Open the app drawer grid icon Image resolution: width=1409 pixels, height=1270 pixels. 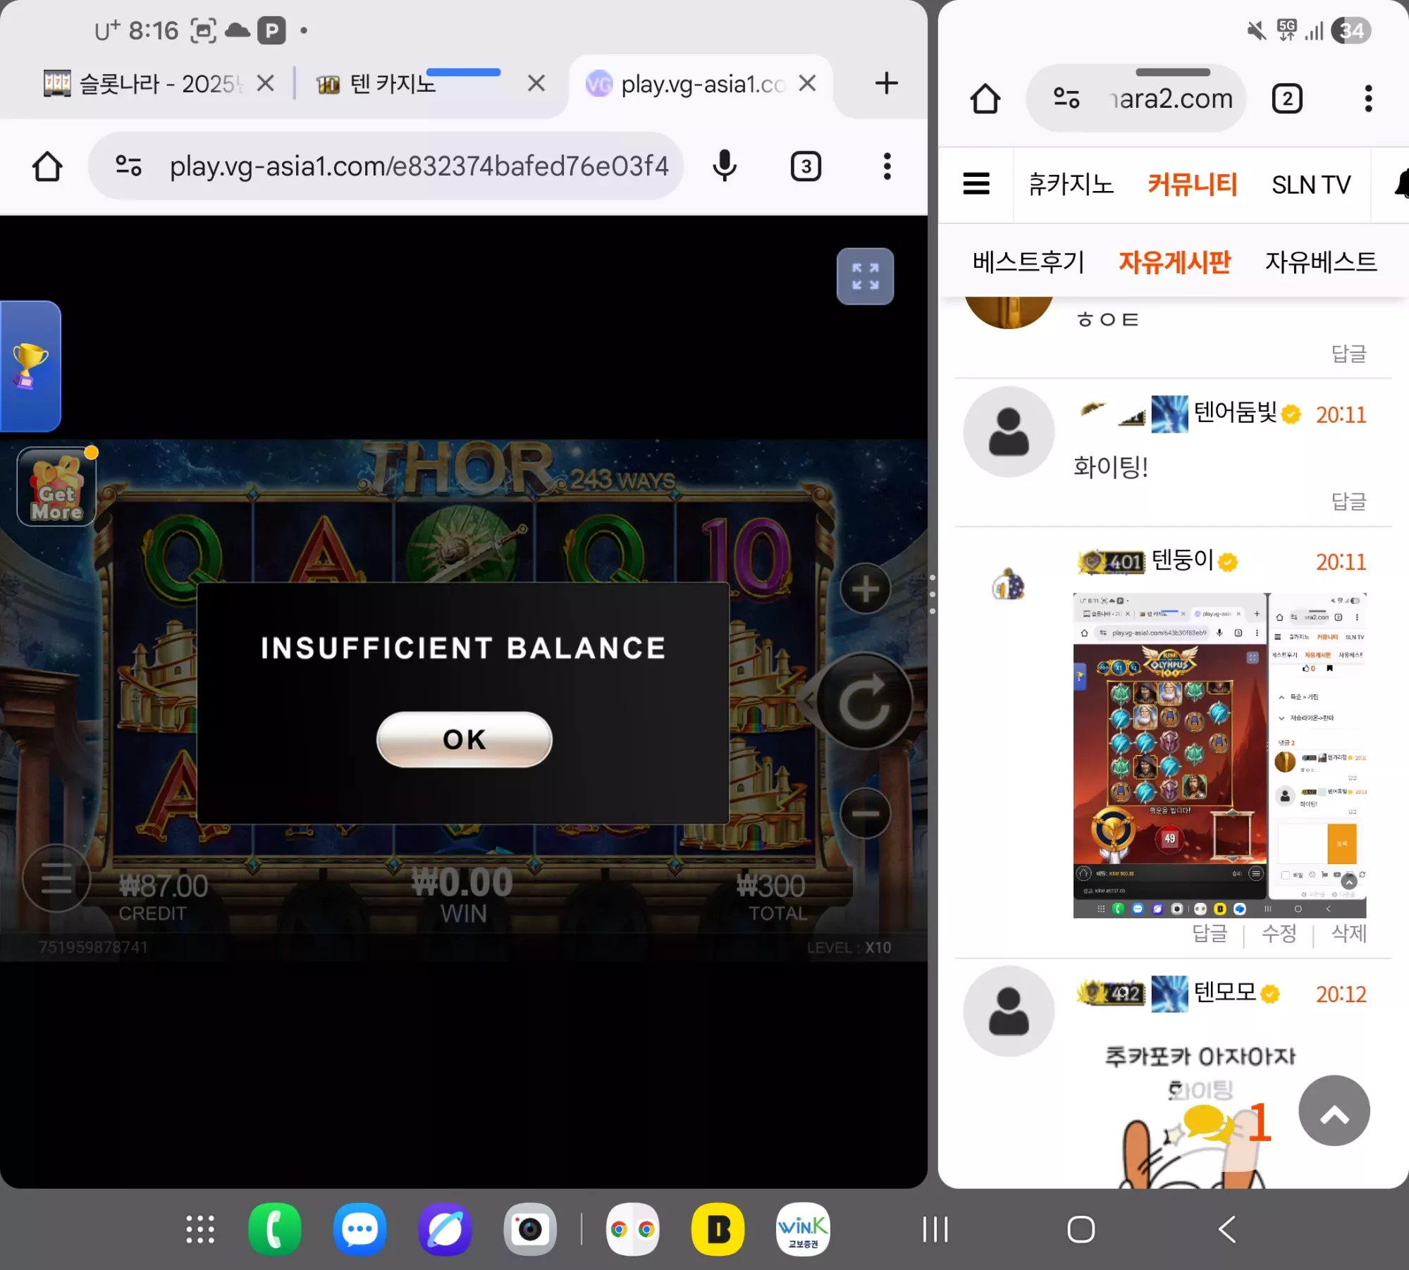pos(200,1229)
